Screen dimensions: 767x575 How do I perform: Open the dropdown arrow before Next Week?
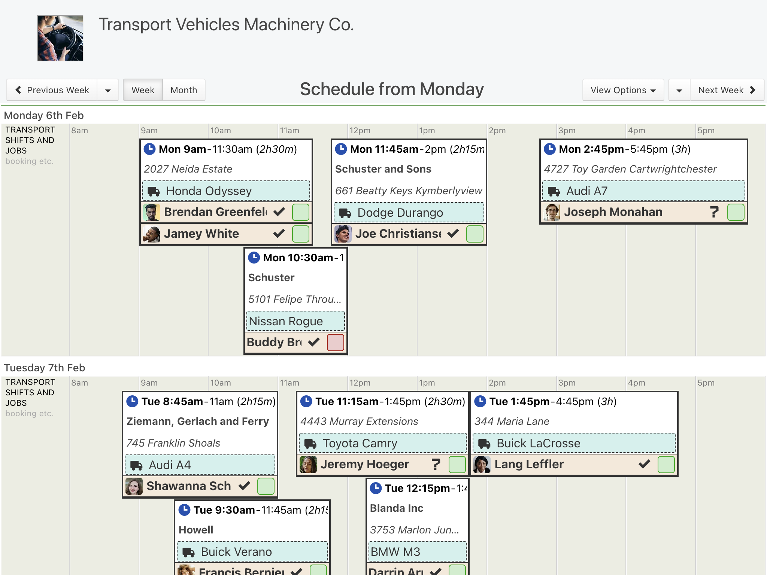coord(679,90)
